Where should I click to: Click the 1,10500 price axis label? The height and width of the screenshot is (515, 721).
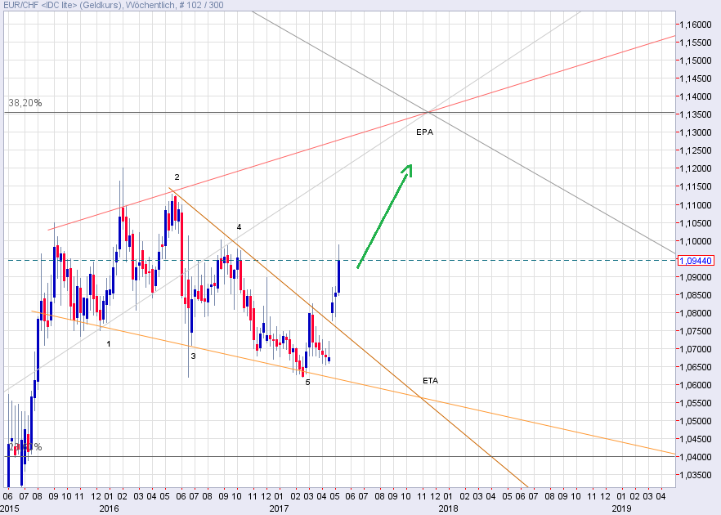click(695, 223)
